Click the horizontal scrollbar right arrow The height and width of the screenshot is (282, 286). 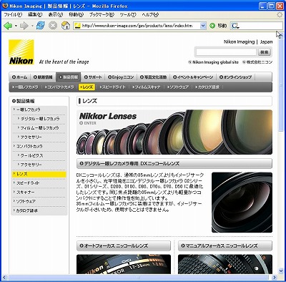[275, 278]
